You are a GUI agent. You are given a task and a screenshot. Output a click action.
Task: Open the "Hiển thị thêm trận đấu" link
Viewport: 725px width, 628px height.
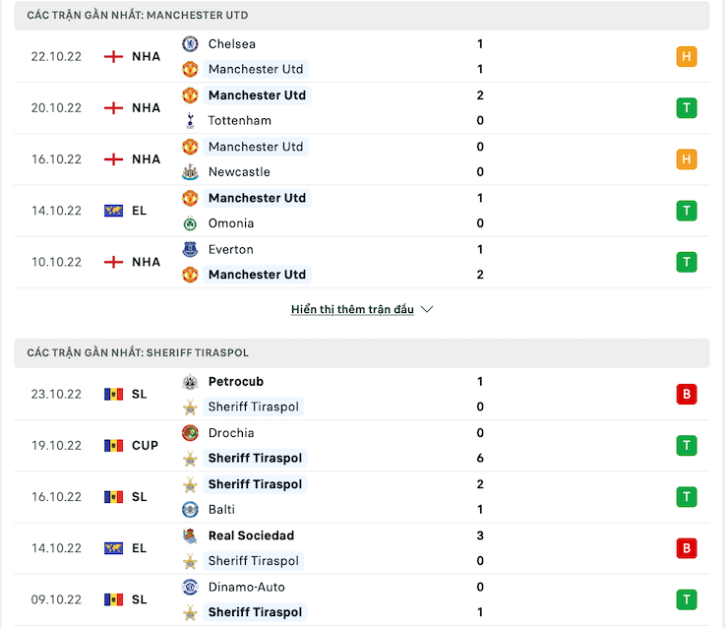coord(352,309)
